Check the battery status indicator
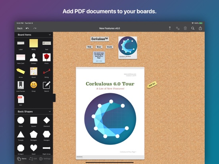Screen dimensions: 219x164 201,23
